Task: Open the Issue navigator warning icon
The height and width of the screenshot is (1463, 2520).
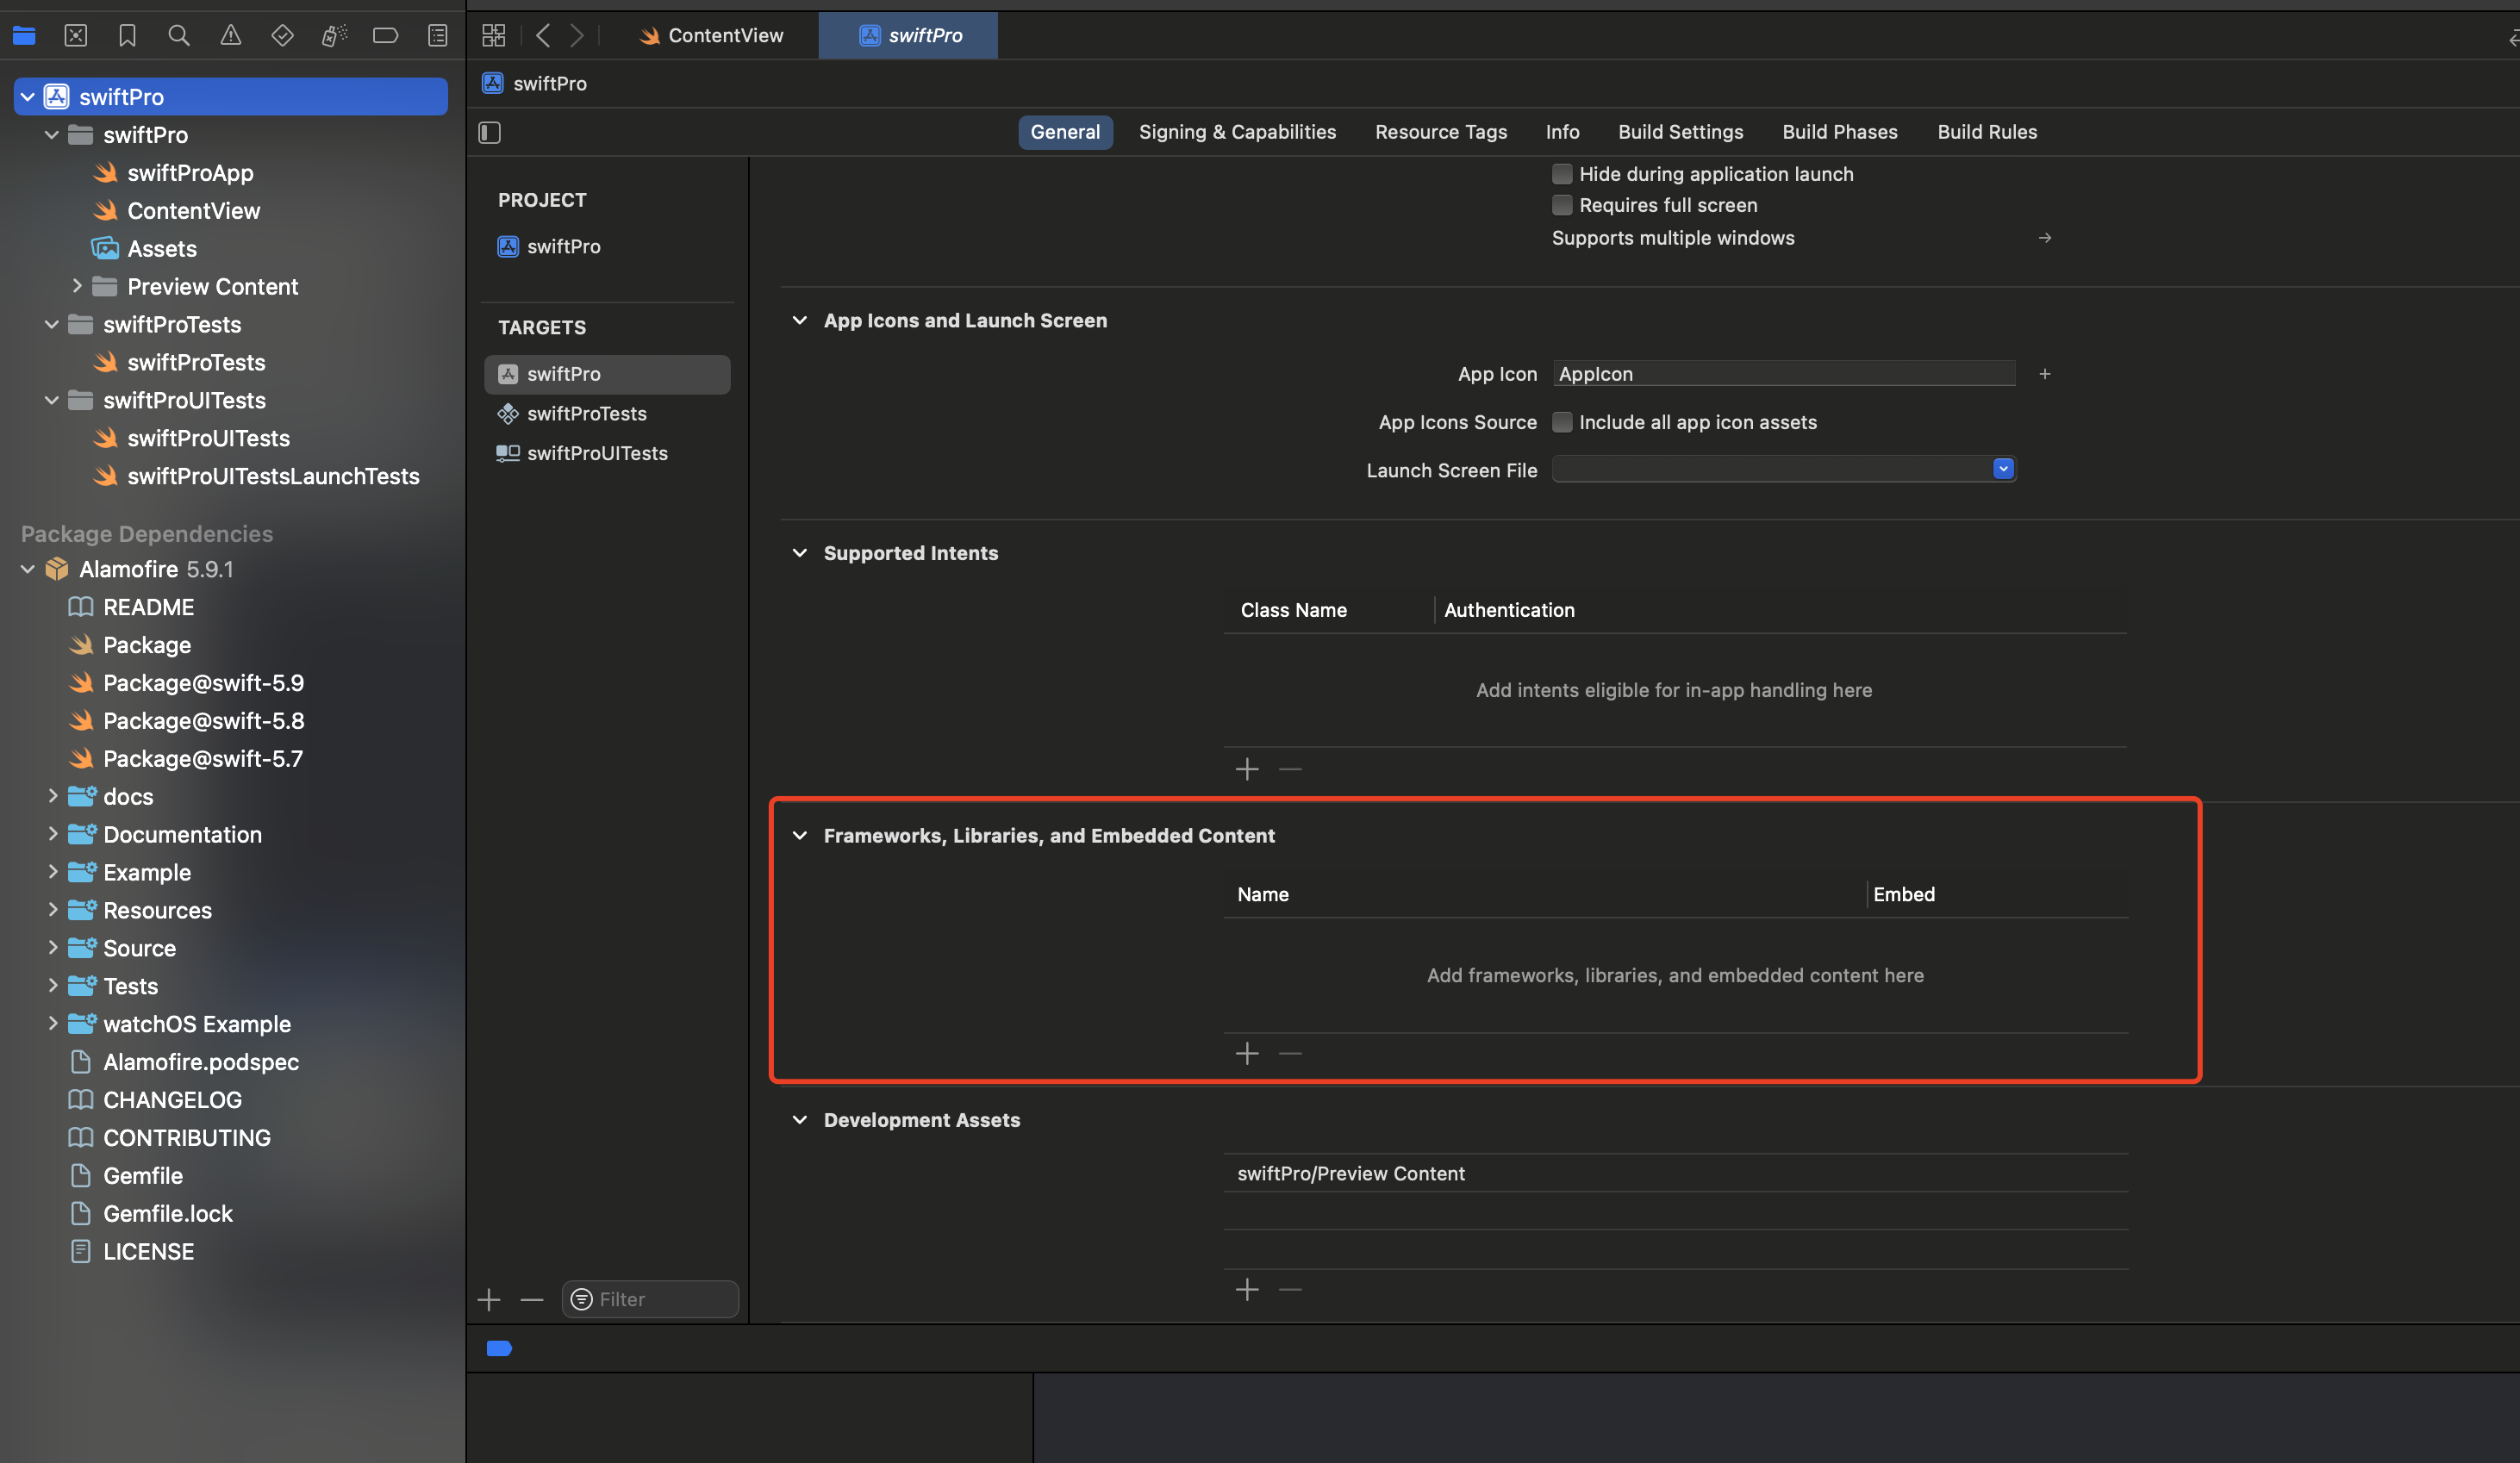Action: click(x=231, y=36)
